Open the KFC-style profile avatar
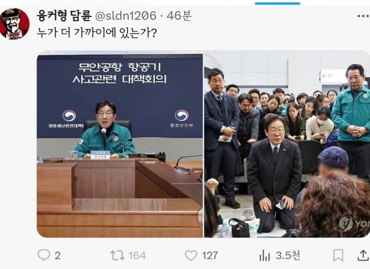This screenshot has height=269, width=370. pos(15,24)
